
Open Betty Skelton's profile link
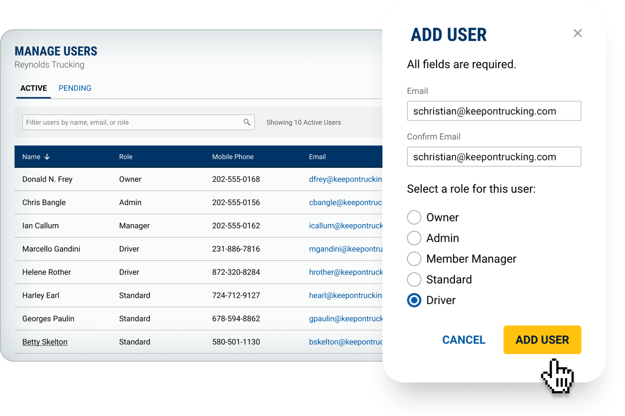coord(45,342)
